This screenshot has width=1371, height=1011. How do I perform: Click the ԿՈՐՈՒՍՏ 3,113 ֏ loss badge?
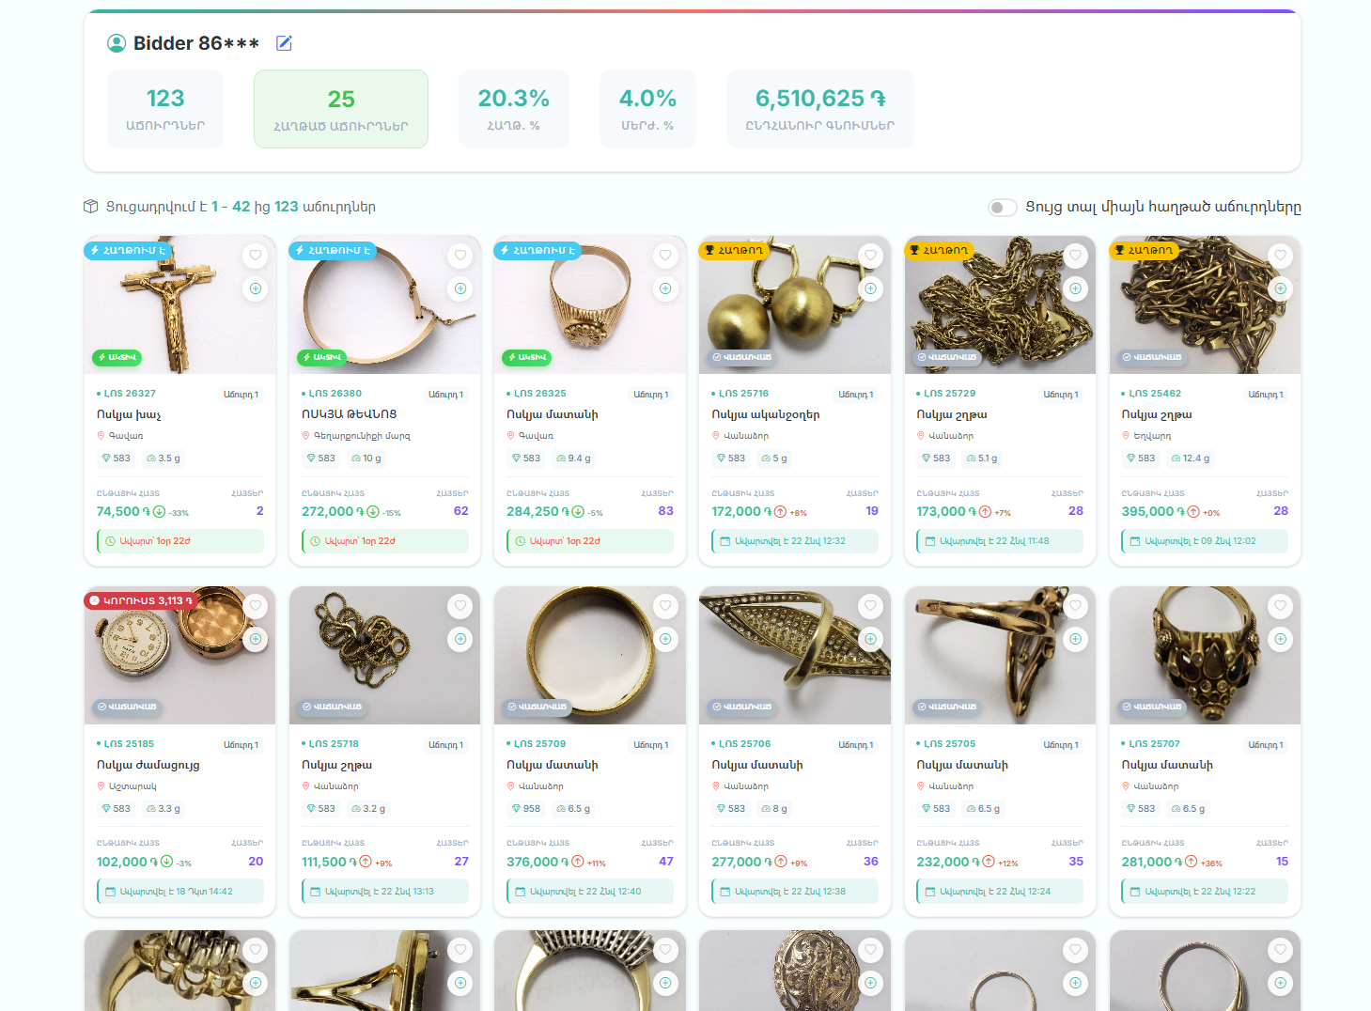click(x=141, y=600)
